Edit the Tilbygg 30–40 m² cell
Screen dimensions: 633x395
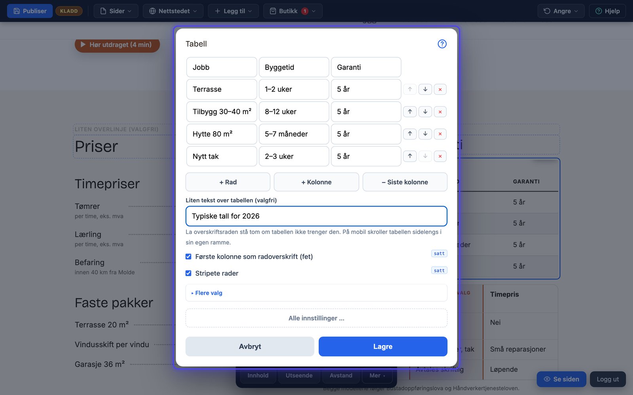(222, 112)
